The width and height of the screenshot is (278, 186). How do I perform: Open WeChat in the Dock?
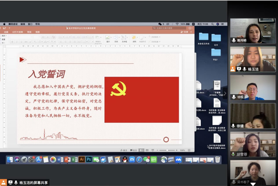point(146,160)
